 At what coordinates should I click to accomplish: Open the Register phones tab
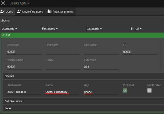click(61, 12)
